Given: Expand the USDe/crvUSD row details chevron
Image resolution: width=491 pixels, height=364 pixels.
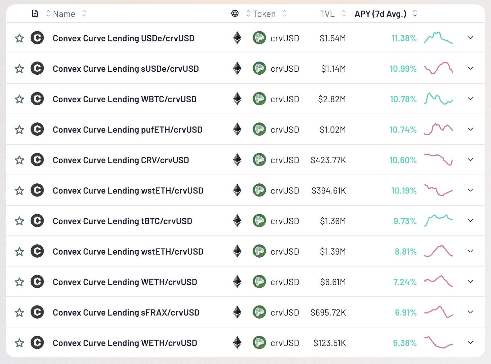Looking at the screenshot, I should click(x=470, y=38).
